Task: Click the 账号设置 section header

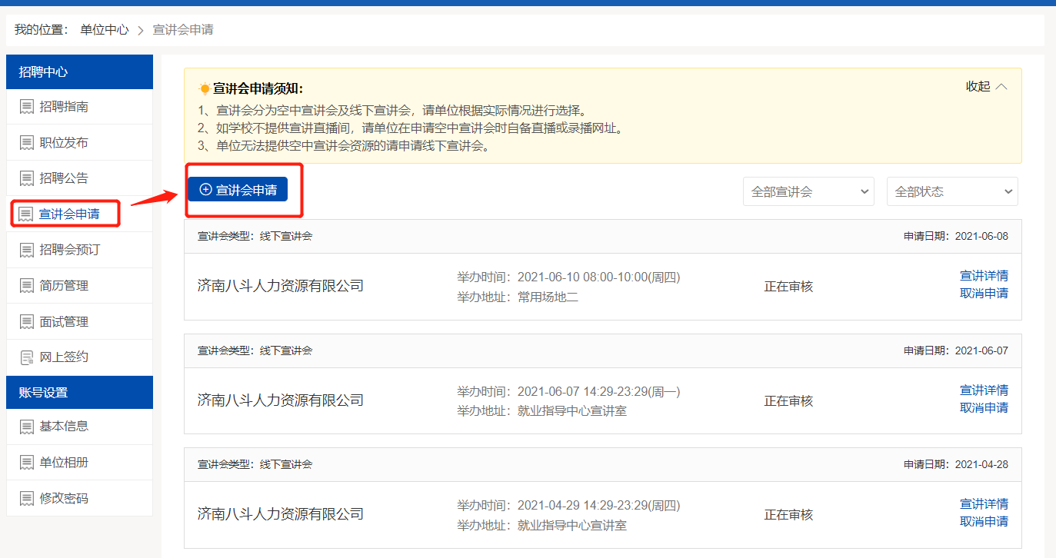Action: tap(80, 392)
